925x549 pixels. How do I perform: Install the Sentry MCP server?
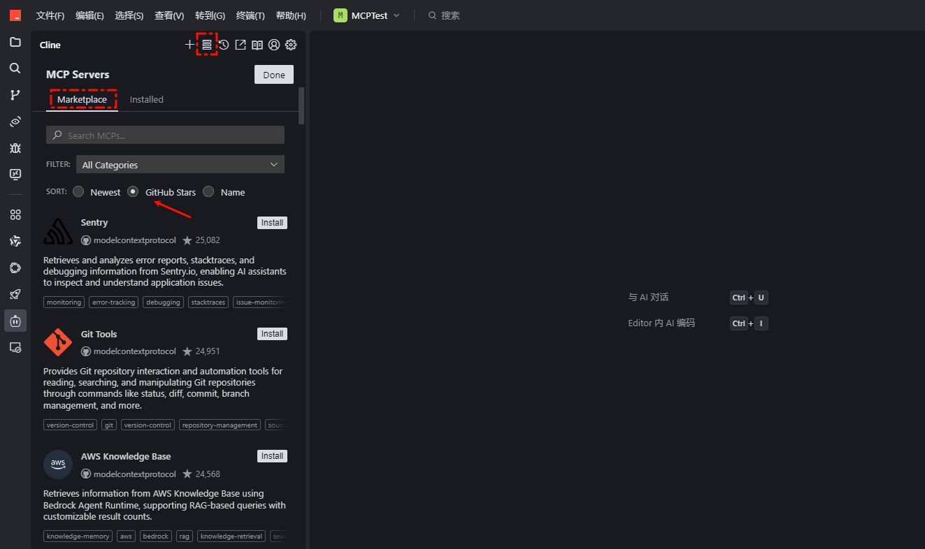[272, 223]
